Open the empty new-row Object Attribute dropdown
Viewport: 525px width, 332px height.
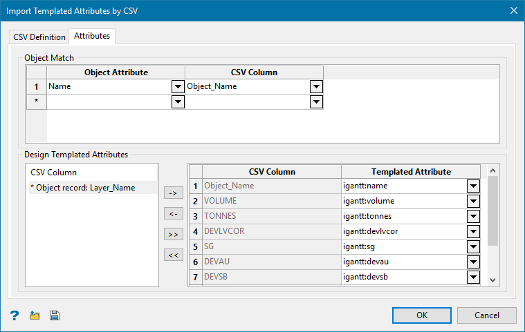[178, 101]
